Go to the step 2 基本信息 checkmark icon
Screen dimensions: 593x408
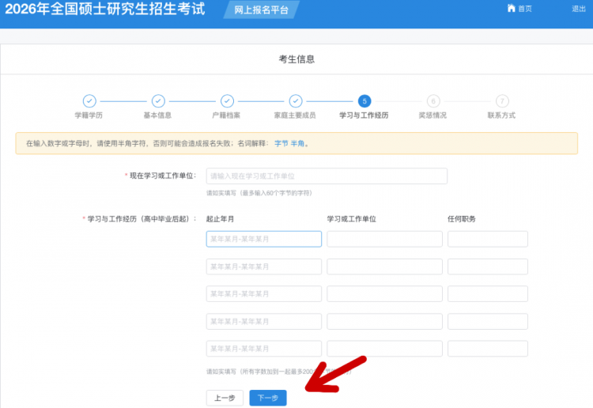(158, 100)
